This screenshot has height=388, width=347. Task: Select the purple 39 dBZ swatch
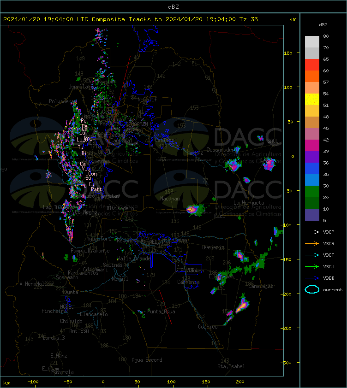point(312,157)
